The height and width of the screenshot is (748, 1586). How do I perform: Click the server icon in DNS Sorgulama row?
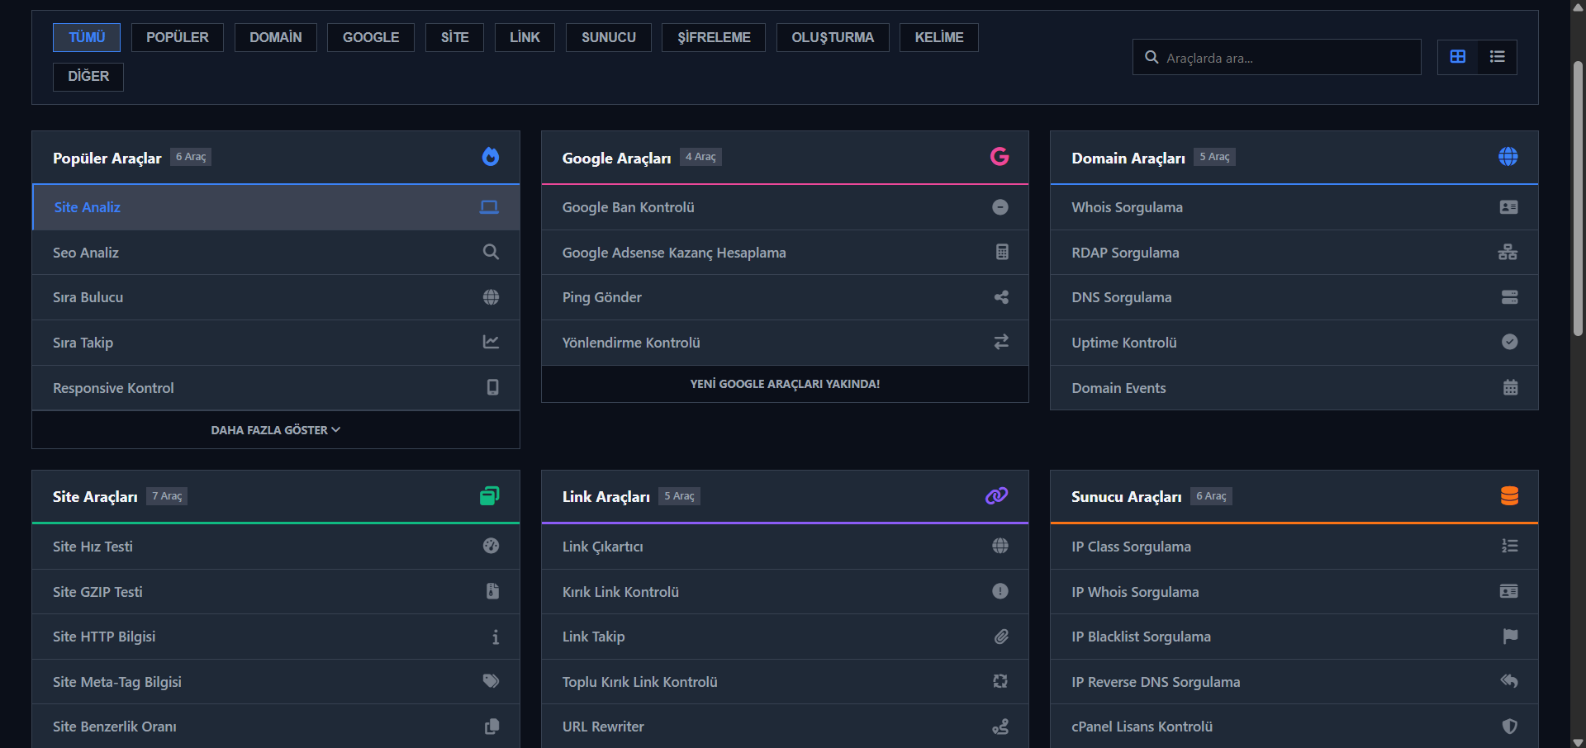(x=1509, y=297)
